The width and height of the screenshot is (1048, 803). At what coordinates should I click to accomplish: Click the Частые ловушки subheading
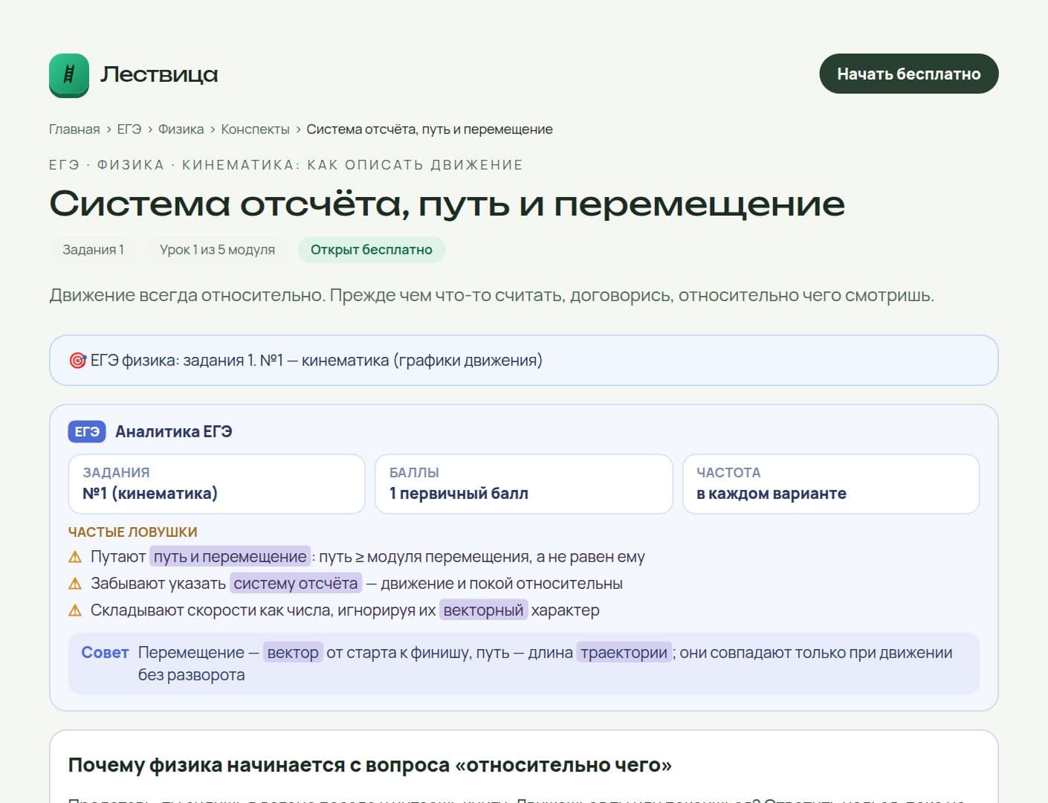(x=133, y=532)
